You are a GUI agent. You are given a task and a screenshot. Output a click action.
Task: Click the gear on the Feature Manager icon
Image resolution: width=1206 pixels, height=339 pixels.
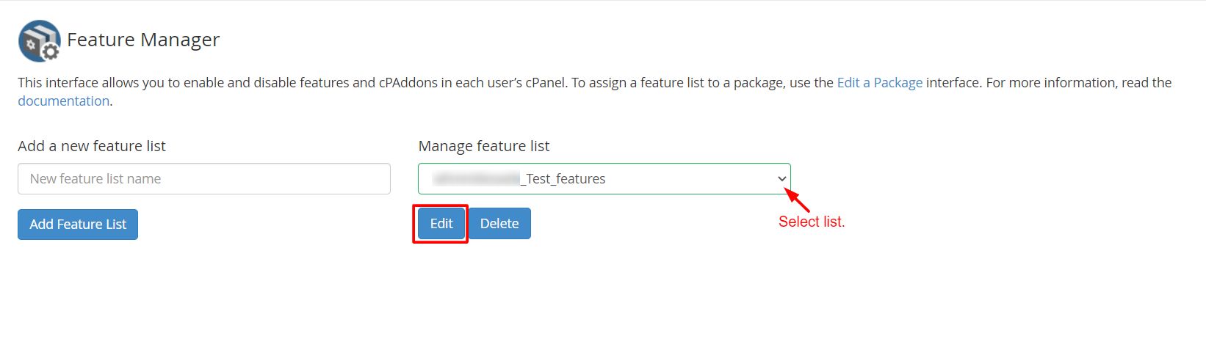tap(51, 52)
